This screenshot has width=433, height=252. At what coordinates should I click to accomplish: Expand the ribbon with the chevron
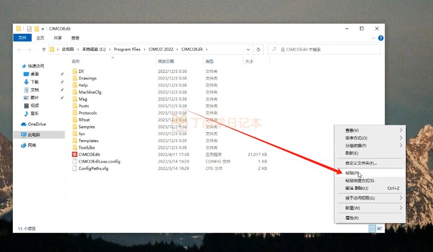coord(373,38)
